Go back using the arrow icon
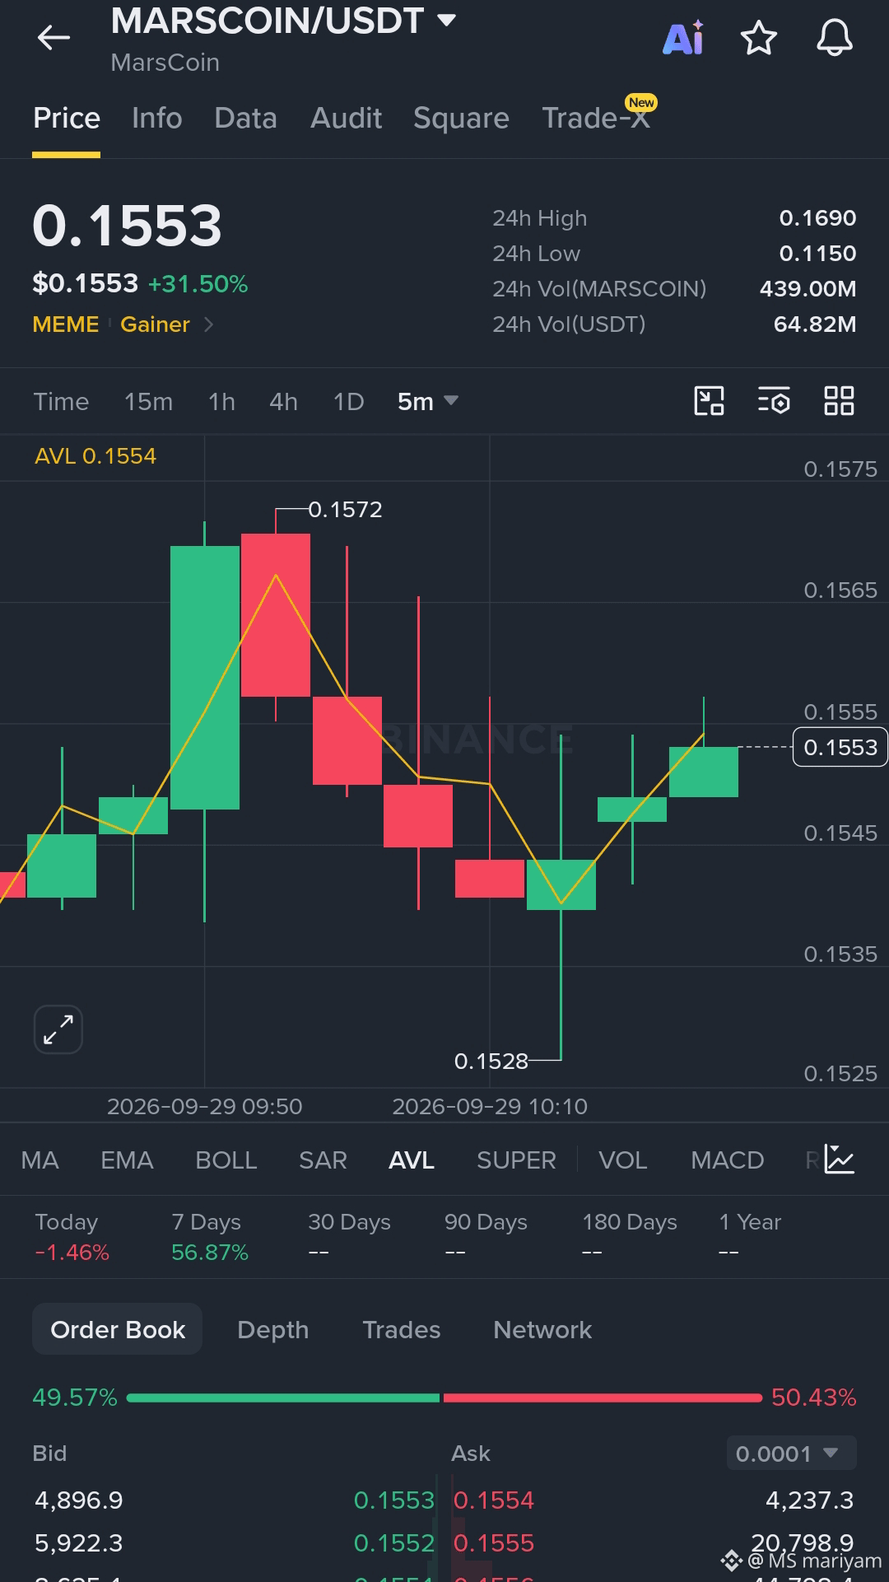This screenshot has height=1582, width=889. click(x=54, y=37)
